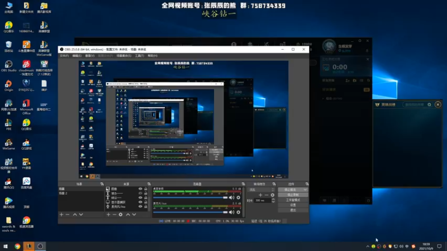The image size is (447, 251).
Task: Click the OBS icon in the taskbar
Action: click(40, 246)
